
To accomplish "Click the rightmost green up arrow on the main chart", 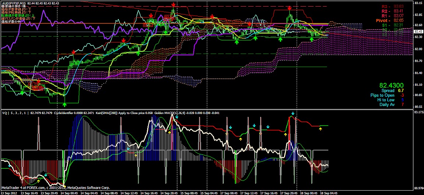I will (x=312, y=39).
